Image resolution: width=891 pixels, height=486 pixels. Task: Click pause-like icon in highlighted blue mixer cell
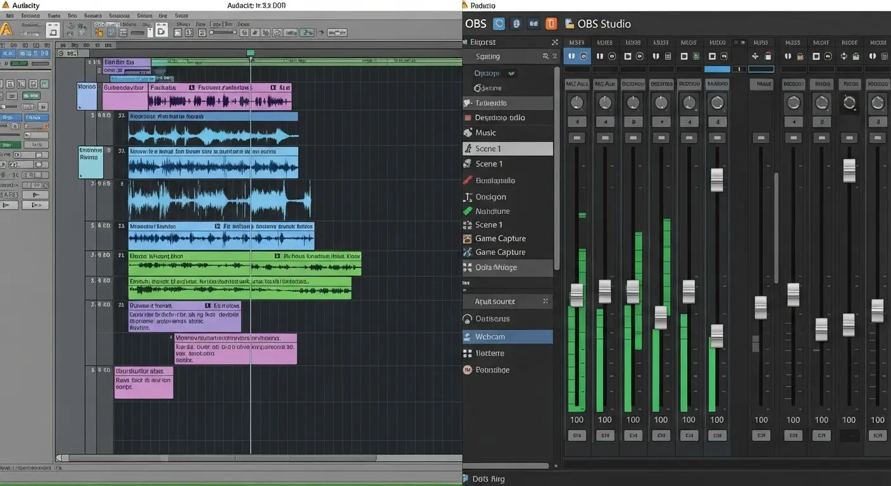(x=571, y=56)
